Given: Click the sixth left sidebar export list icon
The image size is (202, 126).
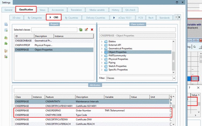Looking at the screenshot, I should (6, 56).
